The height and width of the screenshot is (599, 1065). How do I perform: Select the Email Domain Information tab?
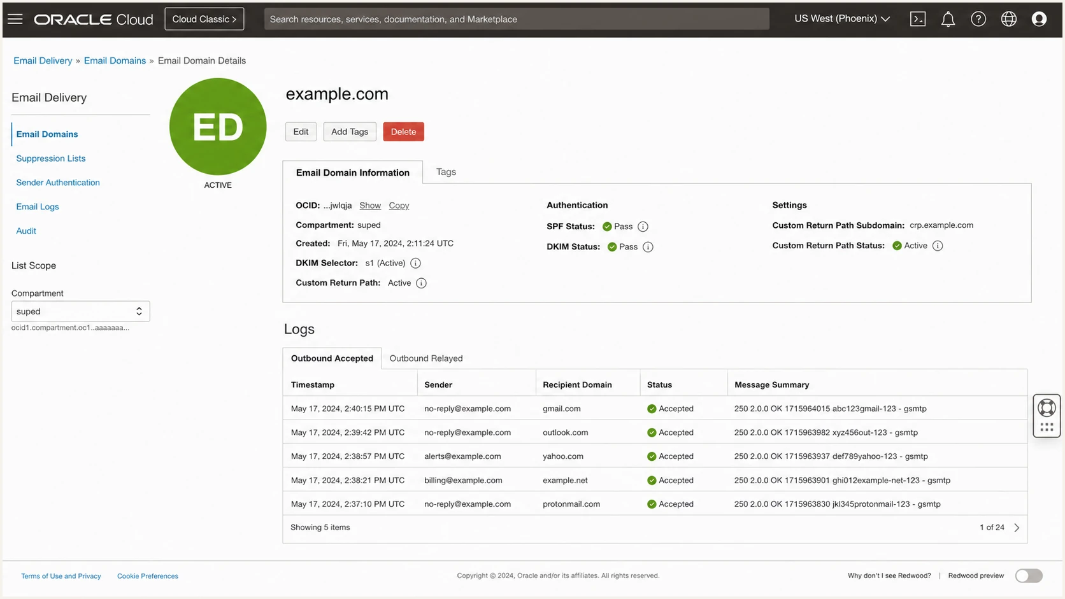click(353, 173)
